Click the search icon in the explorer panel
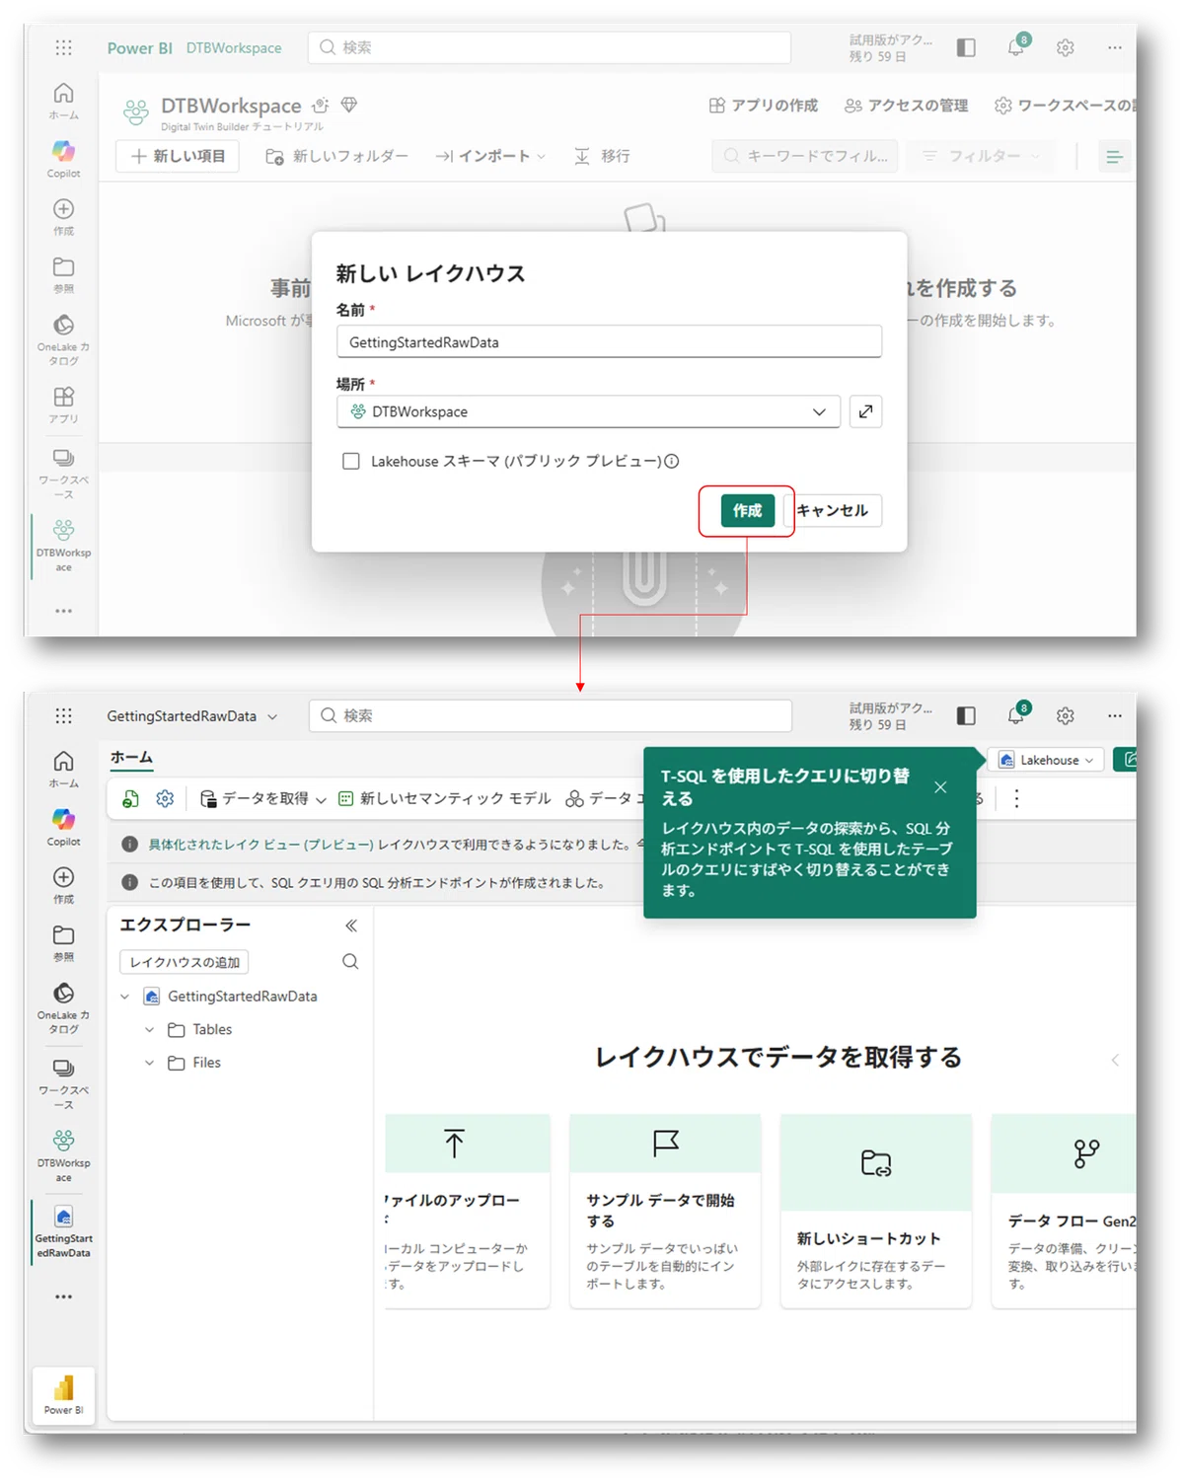 tap(350, 961)
